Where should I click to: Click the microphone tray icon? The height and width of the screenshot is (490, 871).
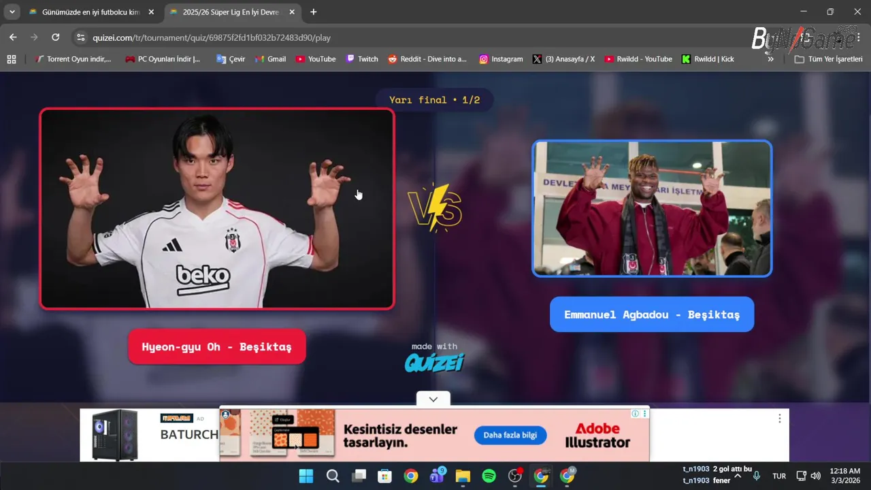coord(757,476)
